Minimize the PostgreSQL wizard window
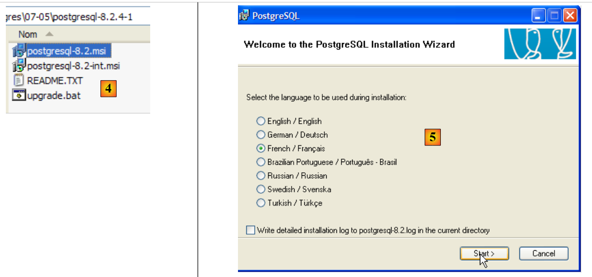Image resolution: width=592 pixels, height=277 pixels. click(539, 16)
